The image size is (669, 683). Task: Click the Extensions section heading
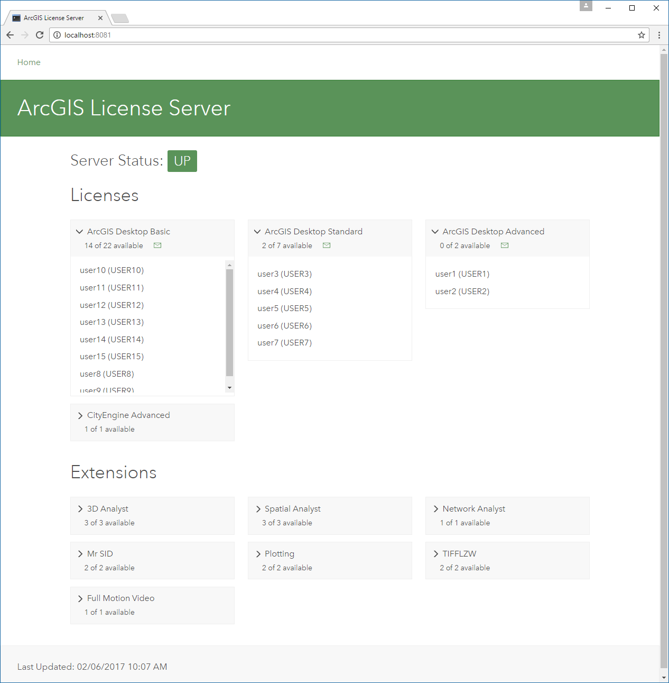[114, 472]
